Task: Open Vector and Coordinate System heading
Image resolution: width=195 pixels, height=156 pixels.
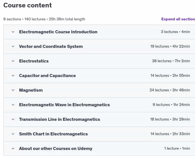Action: pos(51,46)
